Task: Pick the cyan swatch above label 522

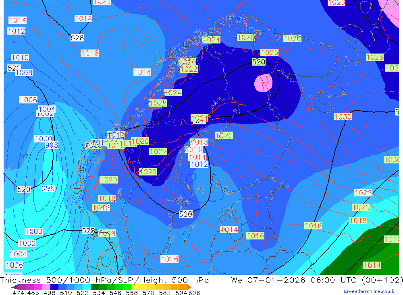Action: (86, 287)
